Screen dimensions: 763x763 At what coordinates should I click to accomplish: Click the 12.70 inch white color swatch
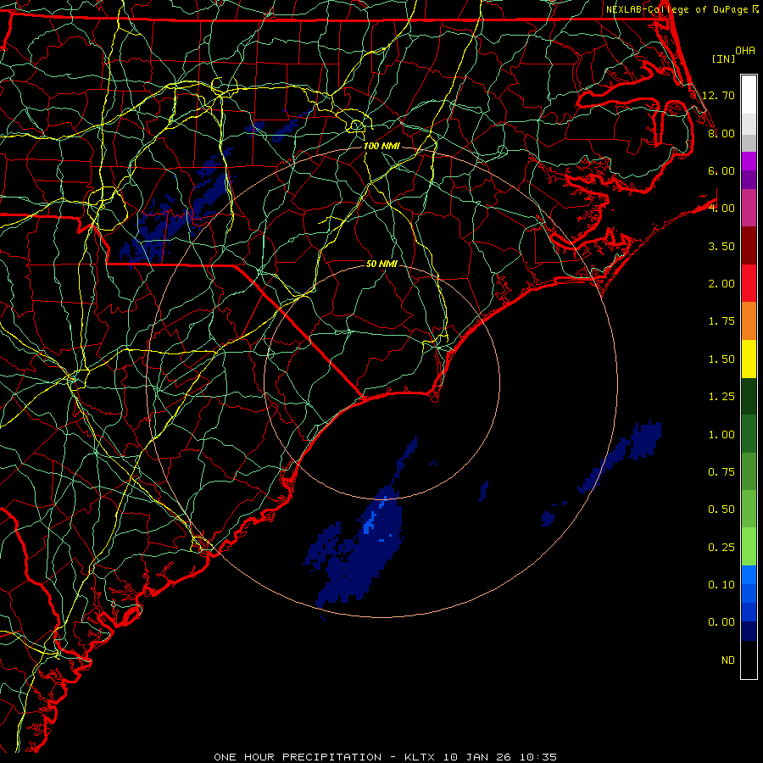coord(749,95)
